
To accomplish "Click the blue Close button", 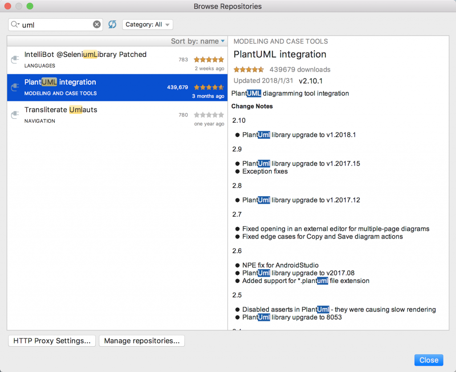I will 429,360.
